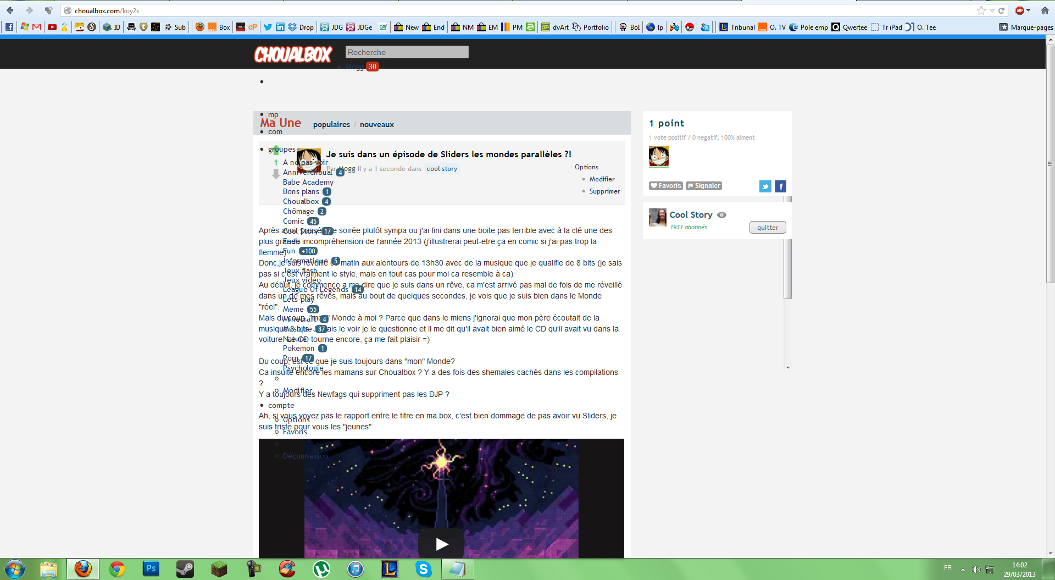Upvote the post with the green arrow
This screenshot has height=580, width=1055.
coord(276,150)
